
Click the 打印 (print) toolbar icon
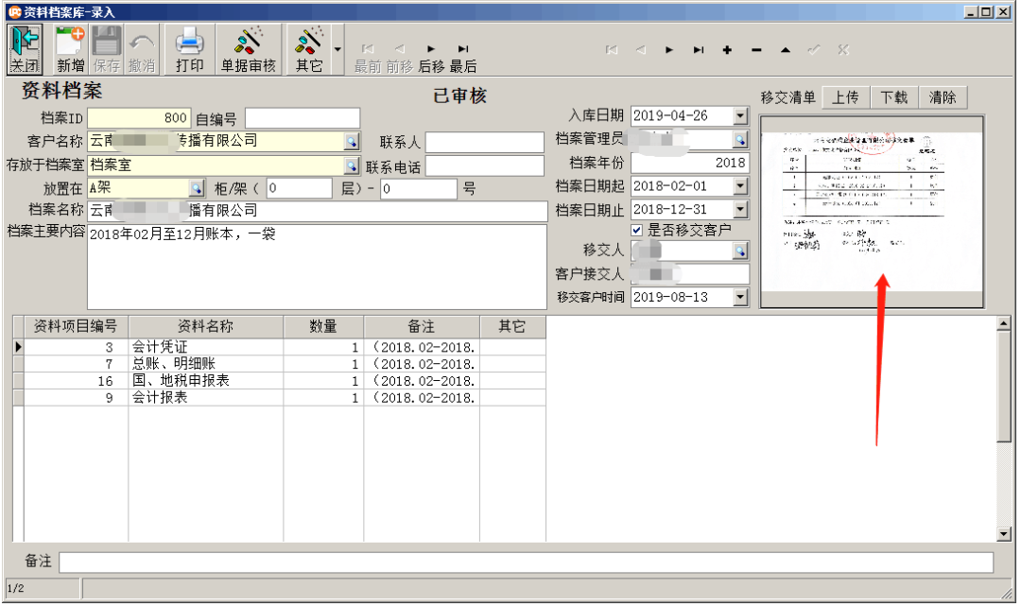tap(189, 49)
